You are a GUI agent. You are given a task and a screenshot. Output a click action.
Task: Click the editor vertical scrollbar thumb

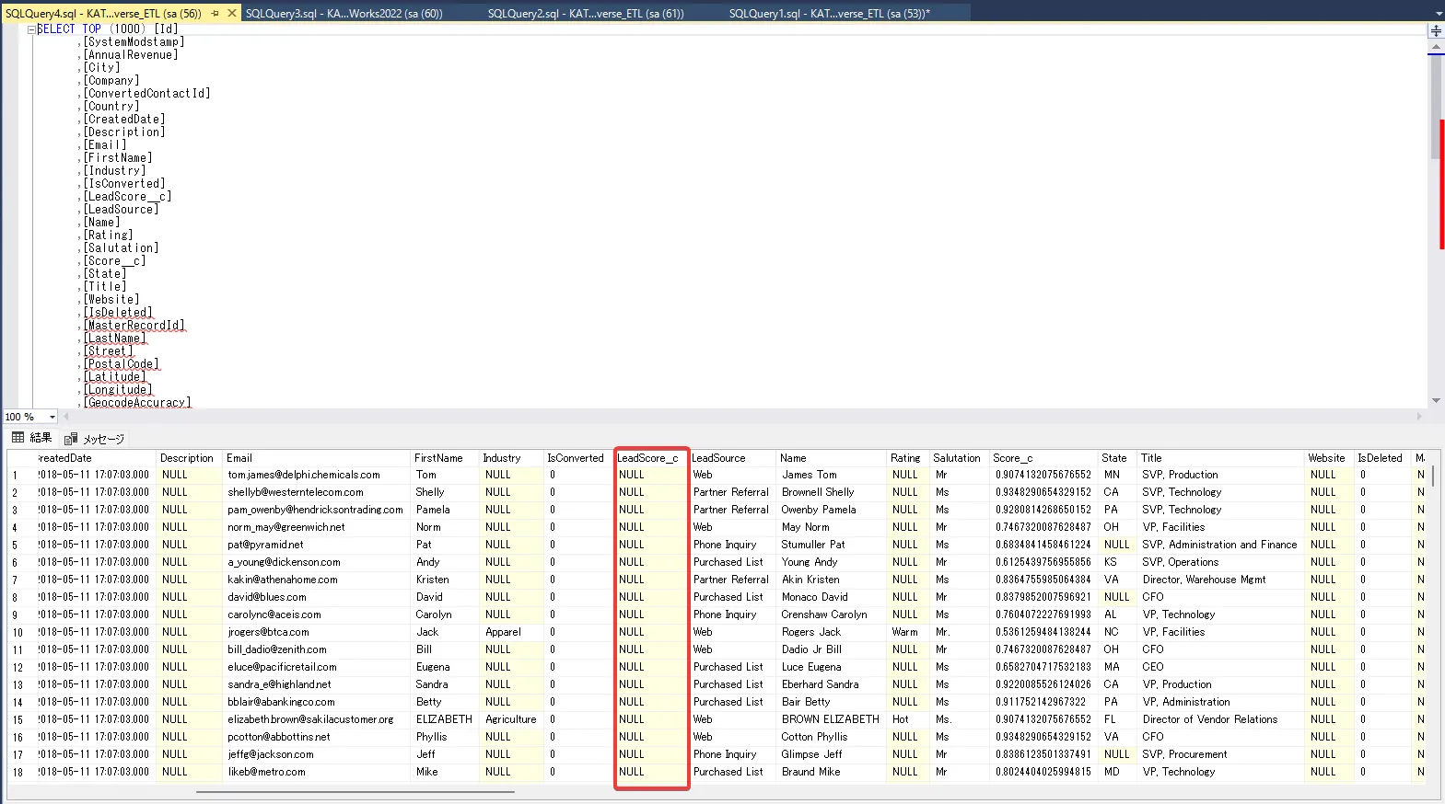(x=1436, y=106)
